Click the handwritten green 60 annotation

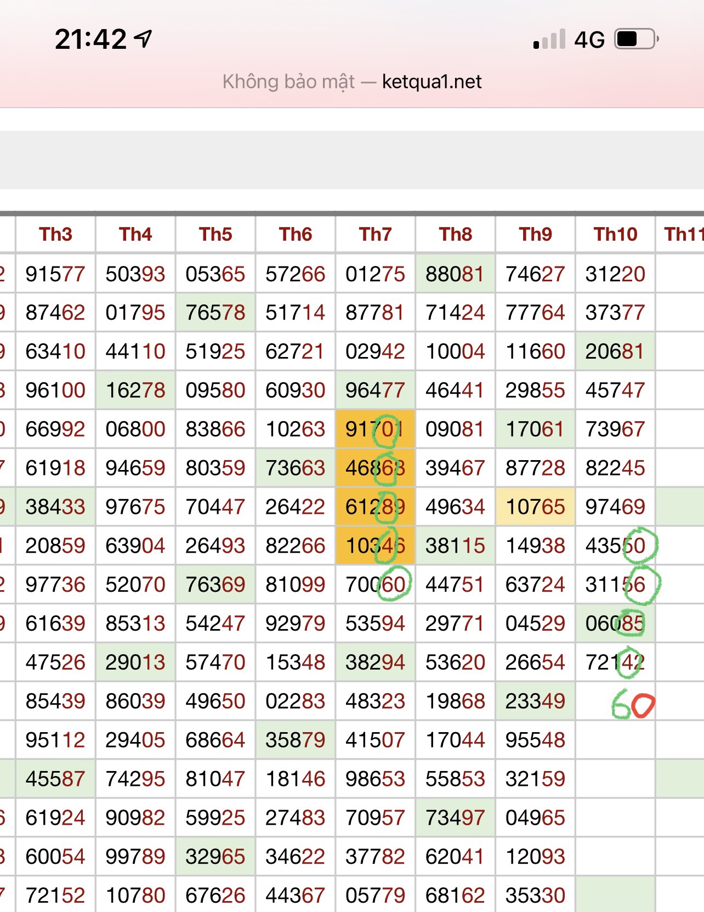(x=633, y=705)
